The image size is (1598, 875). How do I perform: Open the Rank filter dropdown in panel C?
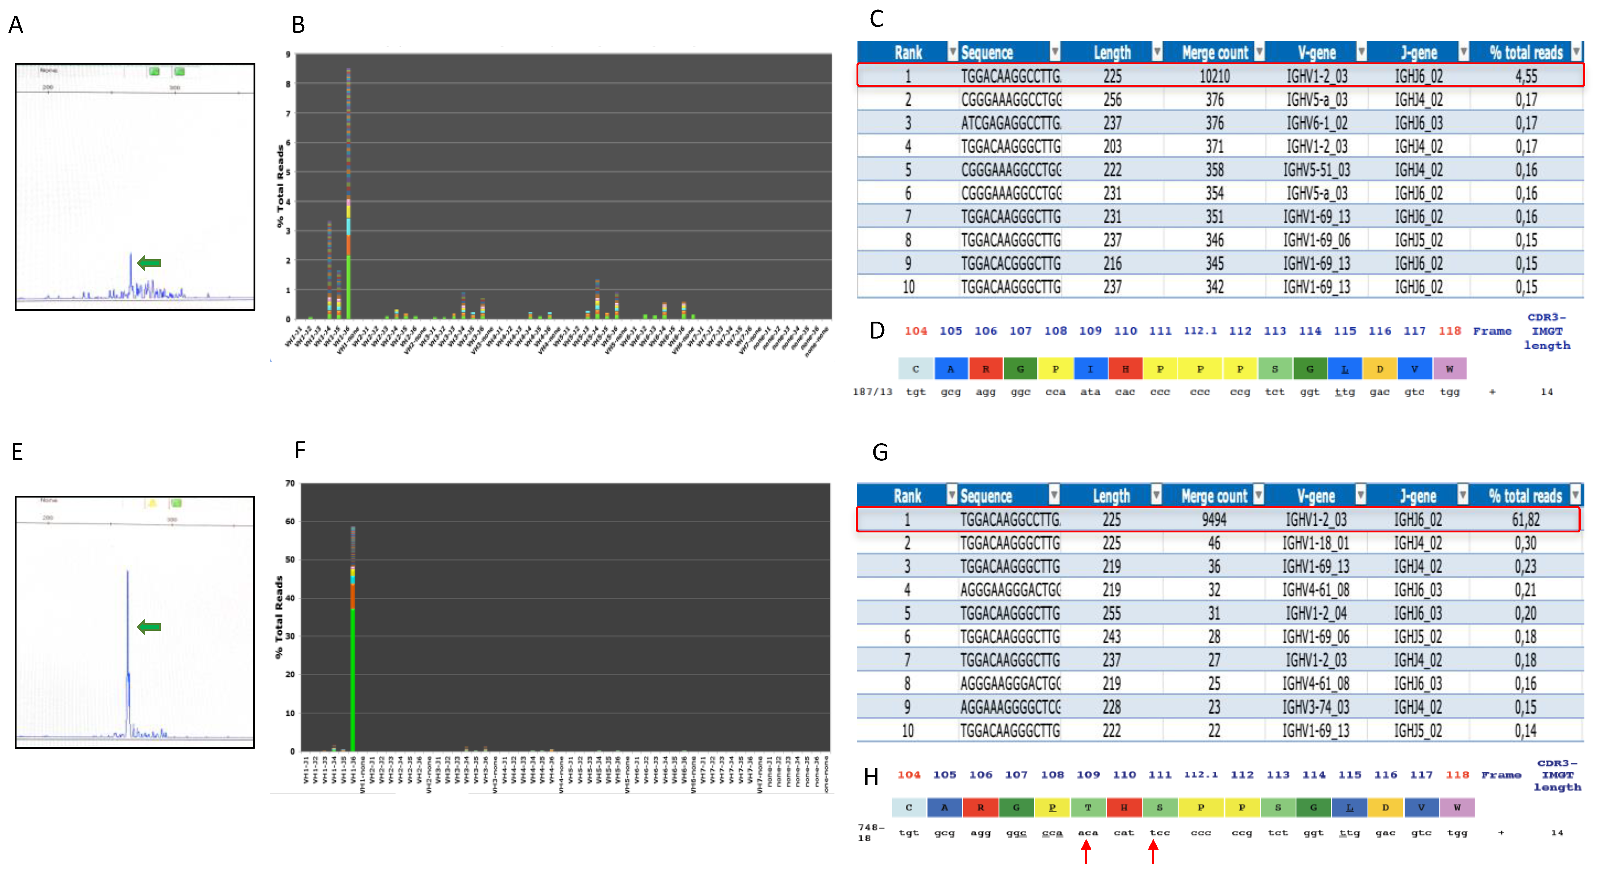(x=952, y=53)
